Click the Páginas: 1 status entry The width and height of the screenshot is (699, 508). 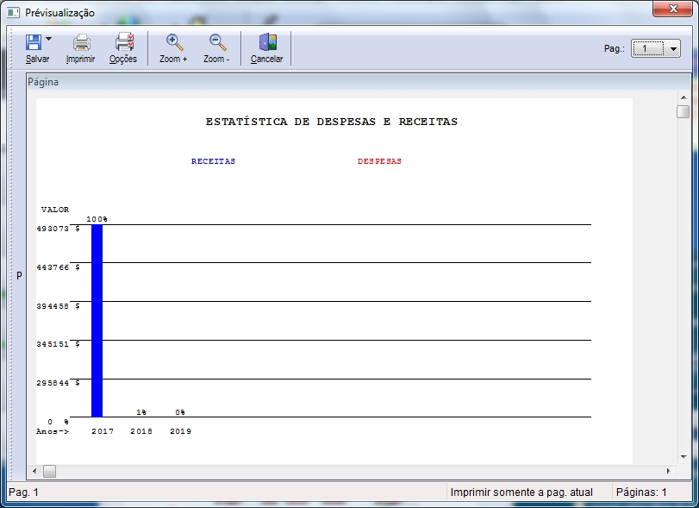click(x=641, y=492)
